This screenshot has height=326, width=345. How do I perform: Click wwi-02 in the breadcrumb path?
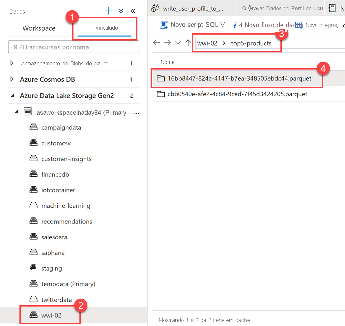tap(207, 43)
